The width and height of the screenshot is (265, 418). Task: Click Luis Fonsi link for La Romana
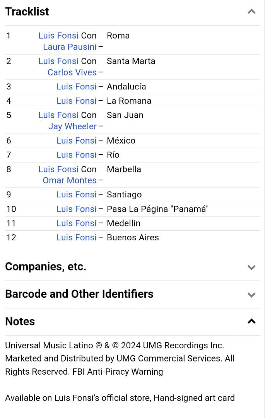pos(76,101)
